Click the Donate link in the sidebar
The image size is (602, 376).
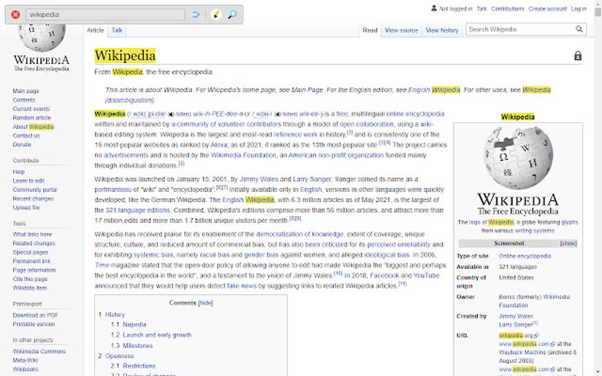(21, 144)
